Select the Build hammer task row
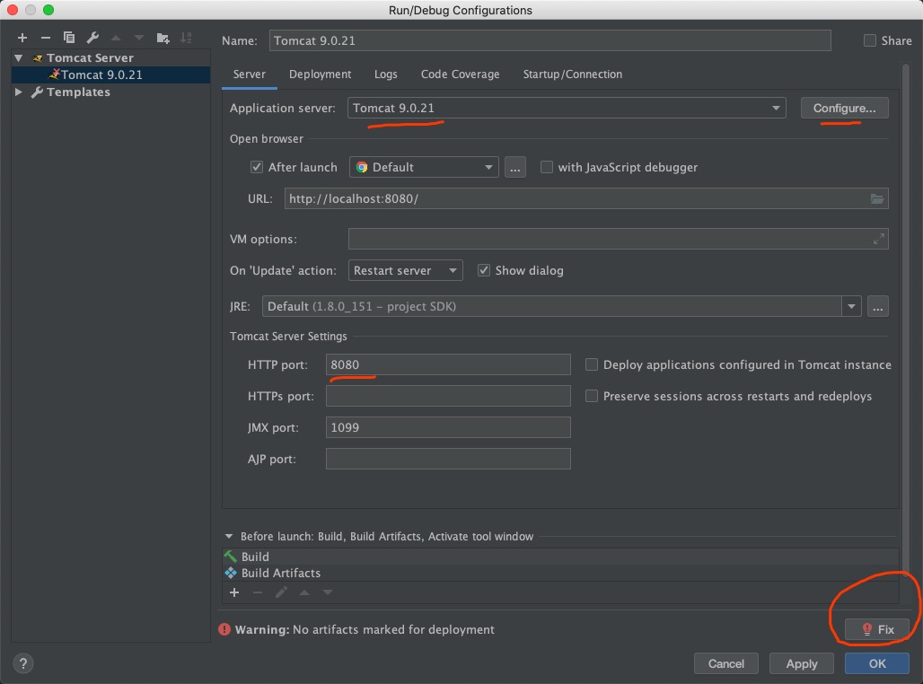The height and width of the screenshot is (684, 923). [x=560, y=557]
